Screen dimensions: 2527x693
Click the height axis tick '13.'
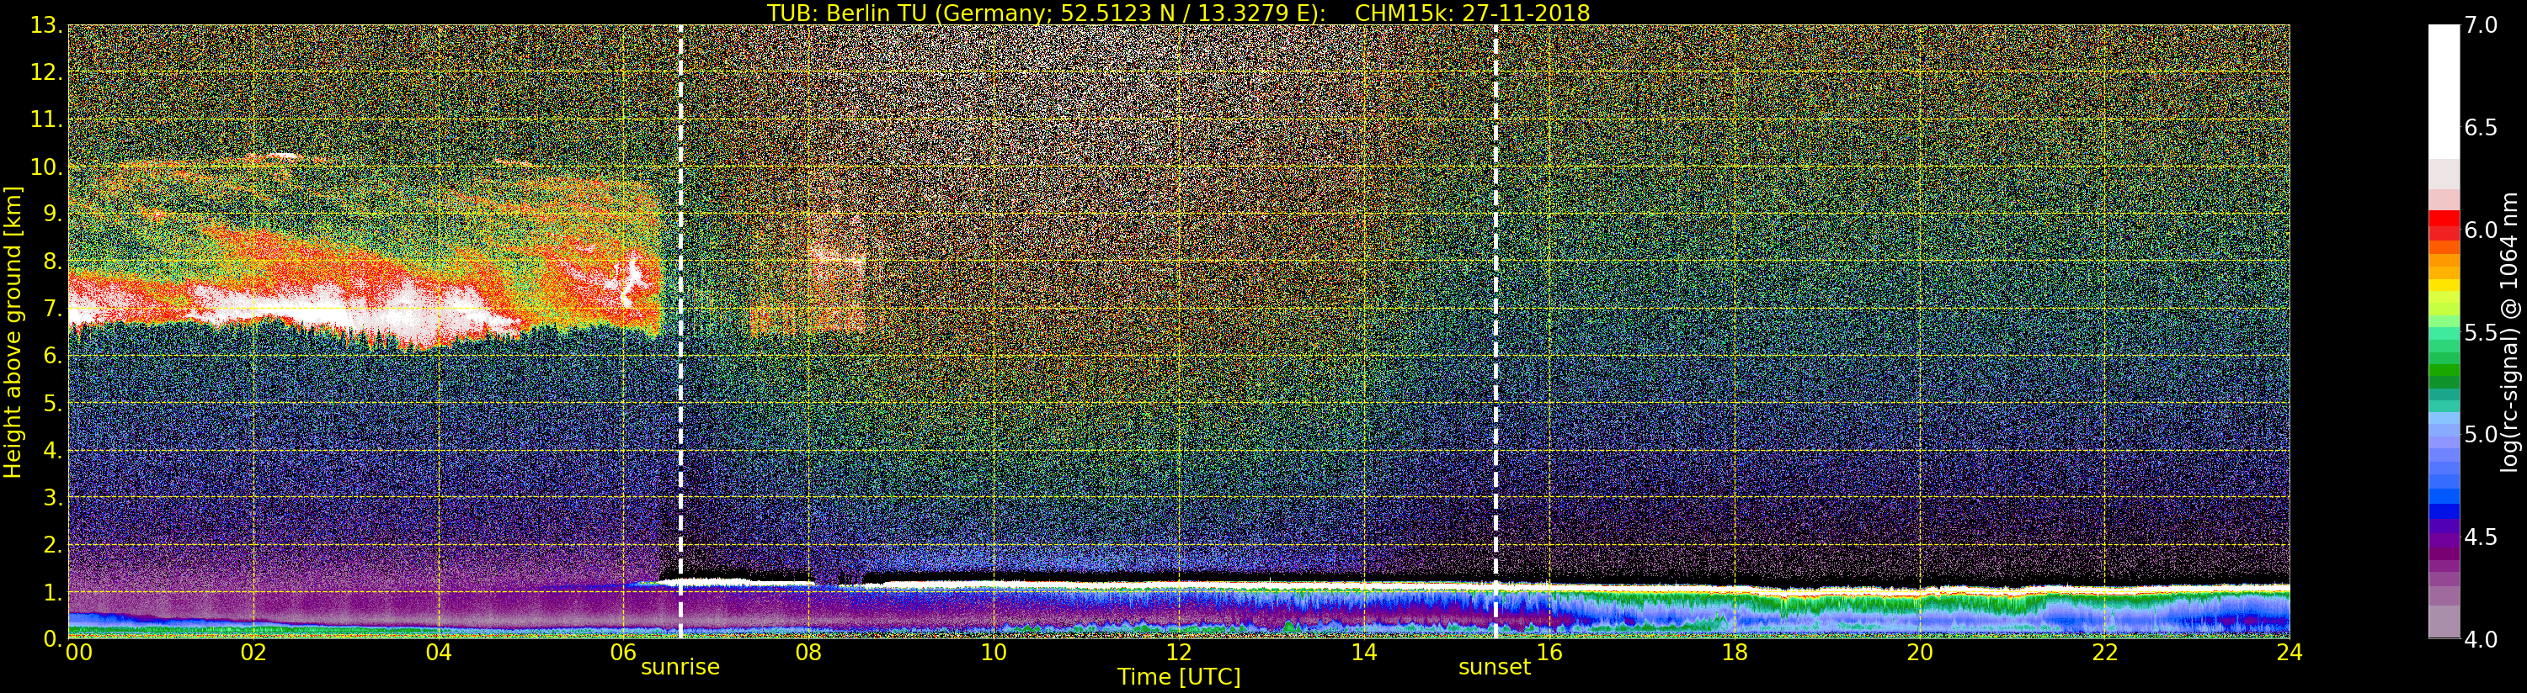tap(46, 25)
